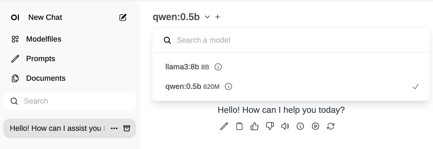Screen dimensions: 433x149
Task: Collapse the qwen:0.5b model dropdown chevron
Action: [207, 17]
